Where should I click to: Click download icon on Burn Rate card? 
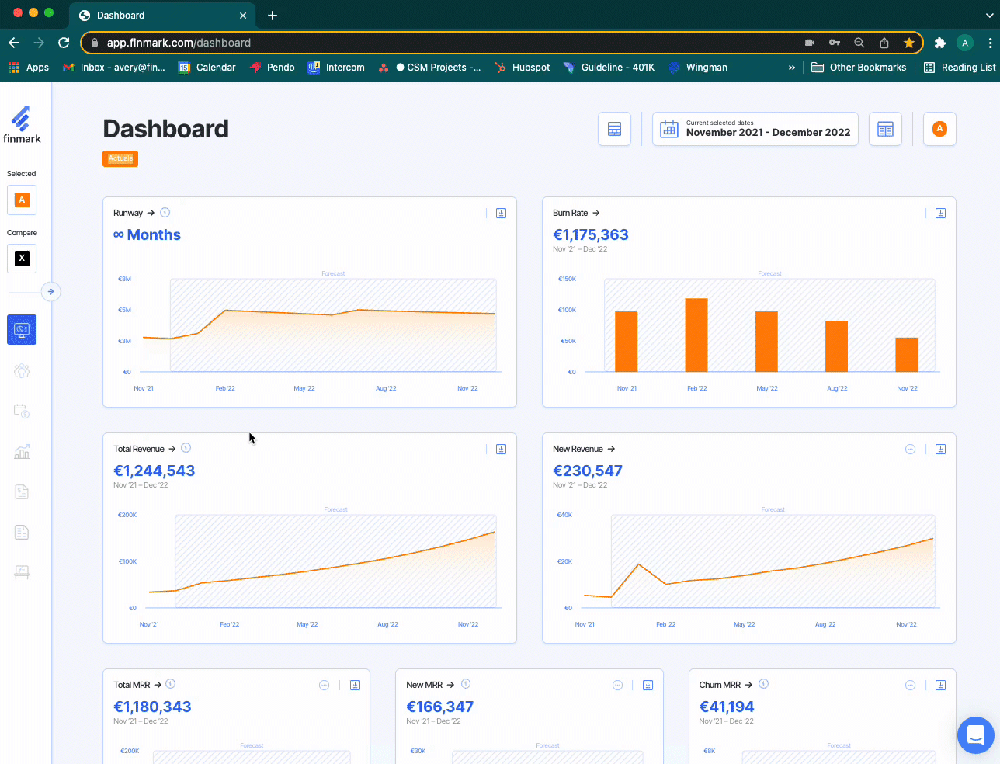pos(940,214)
